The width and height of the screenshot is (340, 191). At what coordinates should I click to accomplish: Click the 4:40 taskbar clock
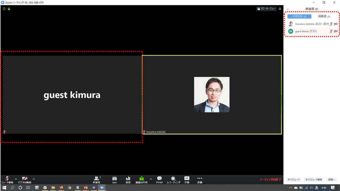[324, 188]
